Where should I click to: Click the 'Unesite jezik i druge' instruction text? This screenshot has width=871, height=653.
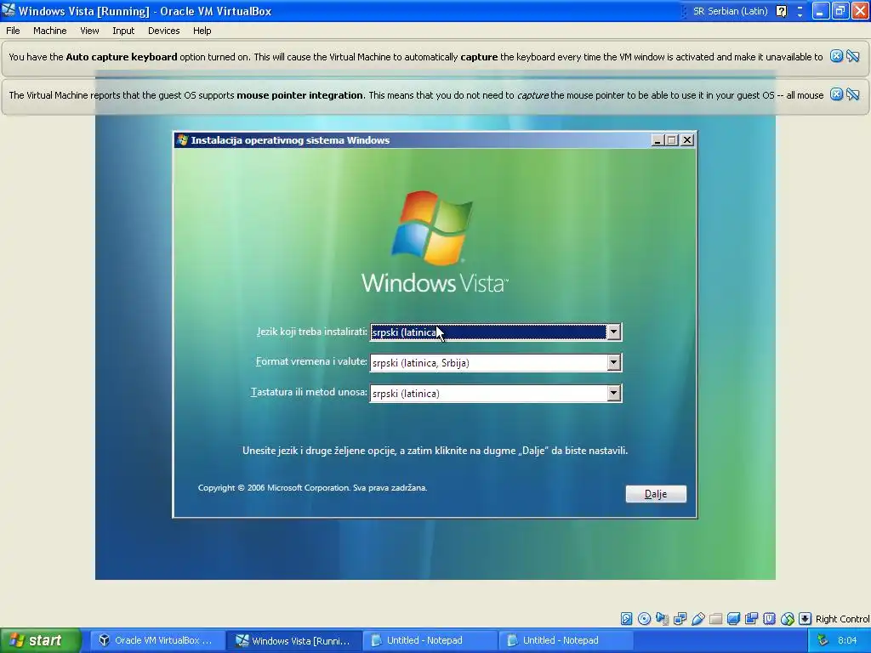[x=435, y=451]
